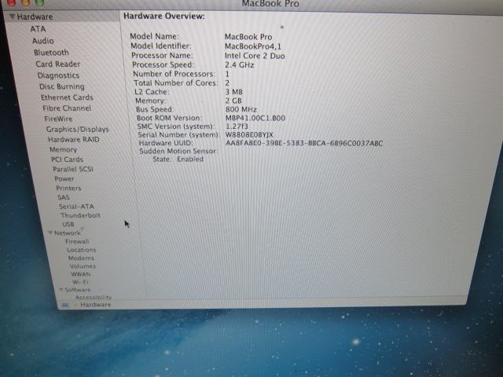Click the red close window button
This screenshot has width=503, height=377.
pos(11,2)
